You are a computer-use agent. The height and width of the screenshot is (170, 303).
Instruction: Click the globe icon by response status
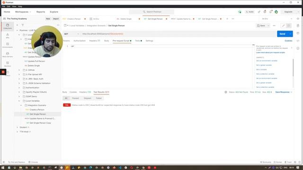tap(226, 92)
